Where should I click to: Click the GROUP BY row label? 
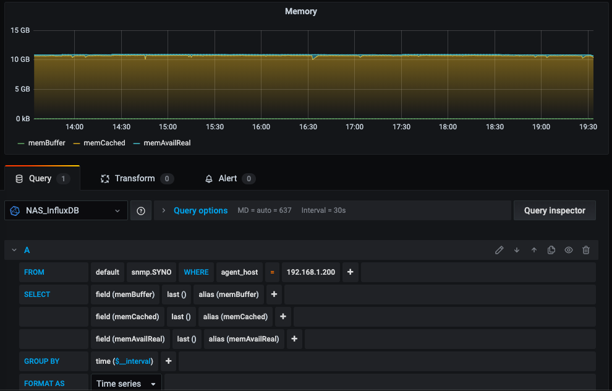point(42,361)
